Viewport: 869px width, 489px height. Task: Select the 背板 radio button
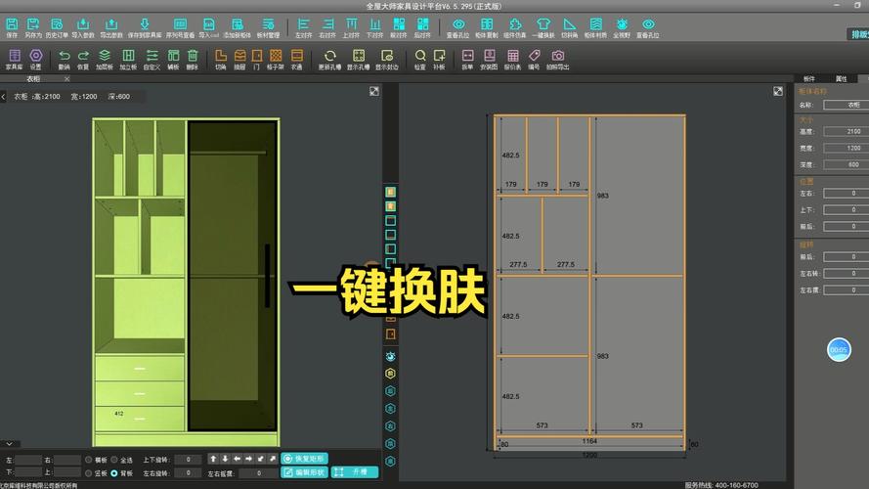tap(114, 473)
